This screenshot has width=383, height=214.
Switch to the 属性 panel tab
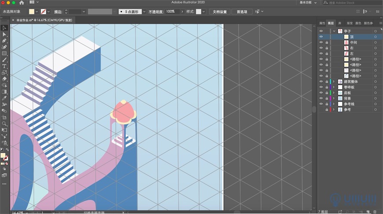(x=322, y=23)
